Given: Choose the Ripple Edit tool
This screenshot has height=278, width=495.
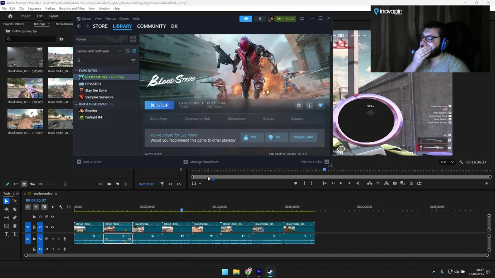Looking at the screenshot, I should [6, 209].
